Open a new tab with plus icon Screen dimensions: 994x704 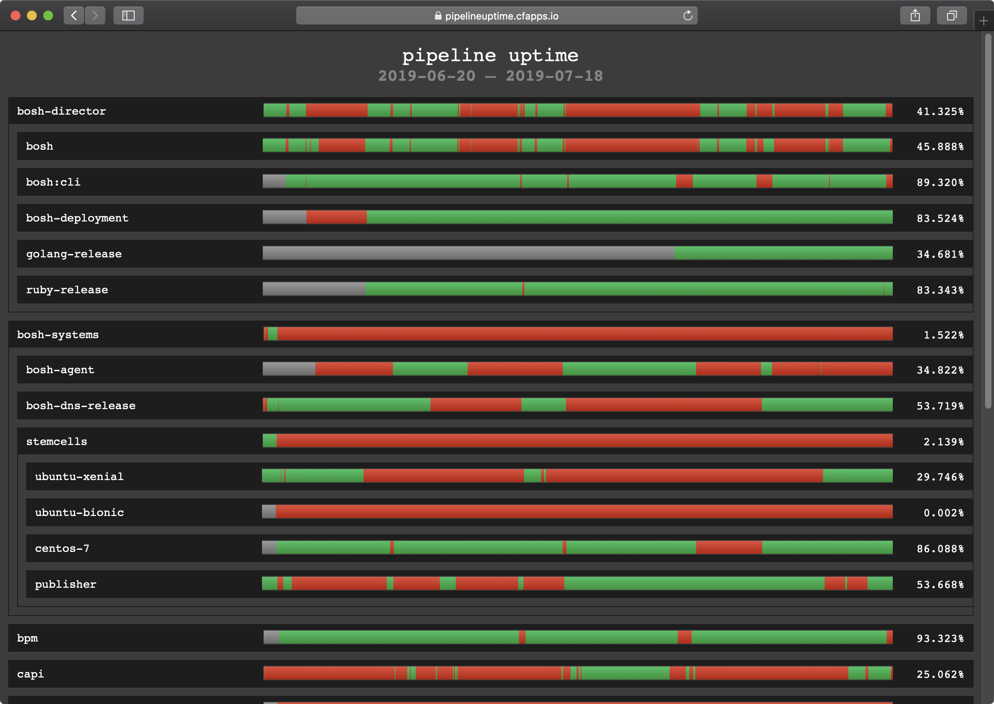983,21
